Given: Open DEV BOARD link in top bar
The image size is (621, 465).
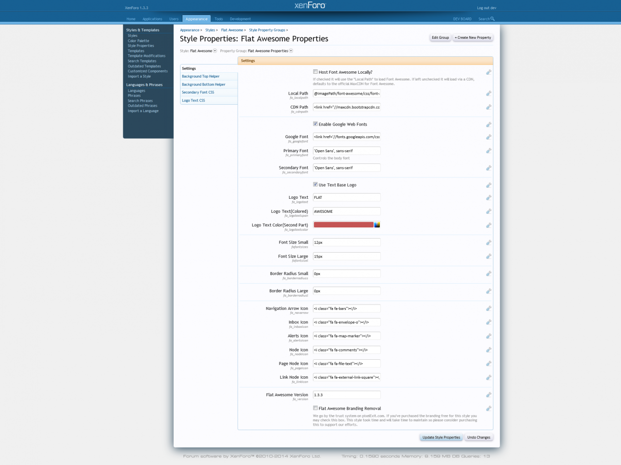Looking at the screenshot, I should pyautogui.click(x=462, y=19).
